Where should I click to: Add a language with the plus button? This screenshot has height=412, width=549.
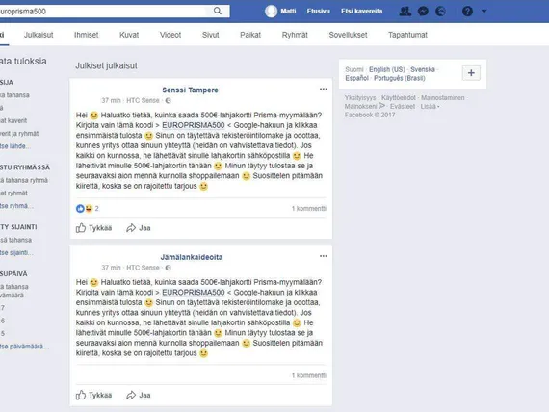(471, 73)
